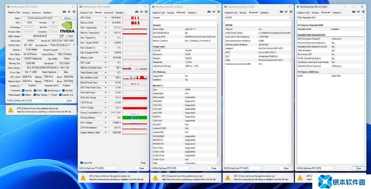This screenshot has width=371, height=189.
Task: Select Graphics Card tab in the Sensors window
Action: (86, 13)
